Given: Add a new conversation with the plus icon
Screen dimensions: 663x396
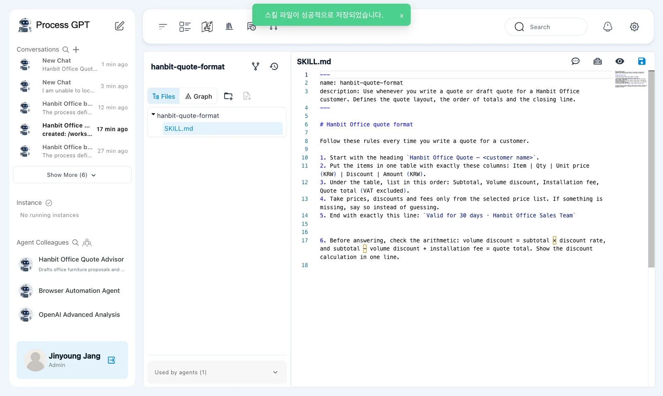Looking at the screenshot, I should 76,50.
